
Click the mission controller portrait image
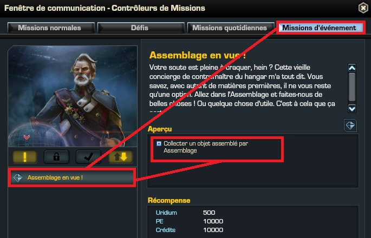click(73, 96)
